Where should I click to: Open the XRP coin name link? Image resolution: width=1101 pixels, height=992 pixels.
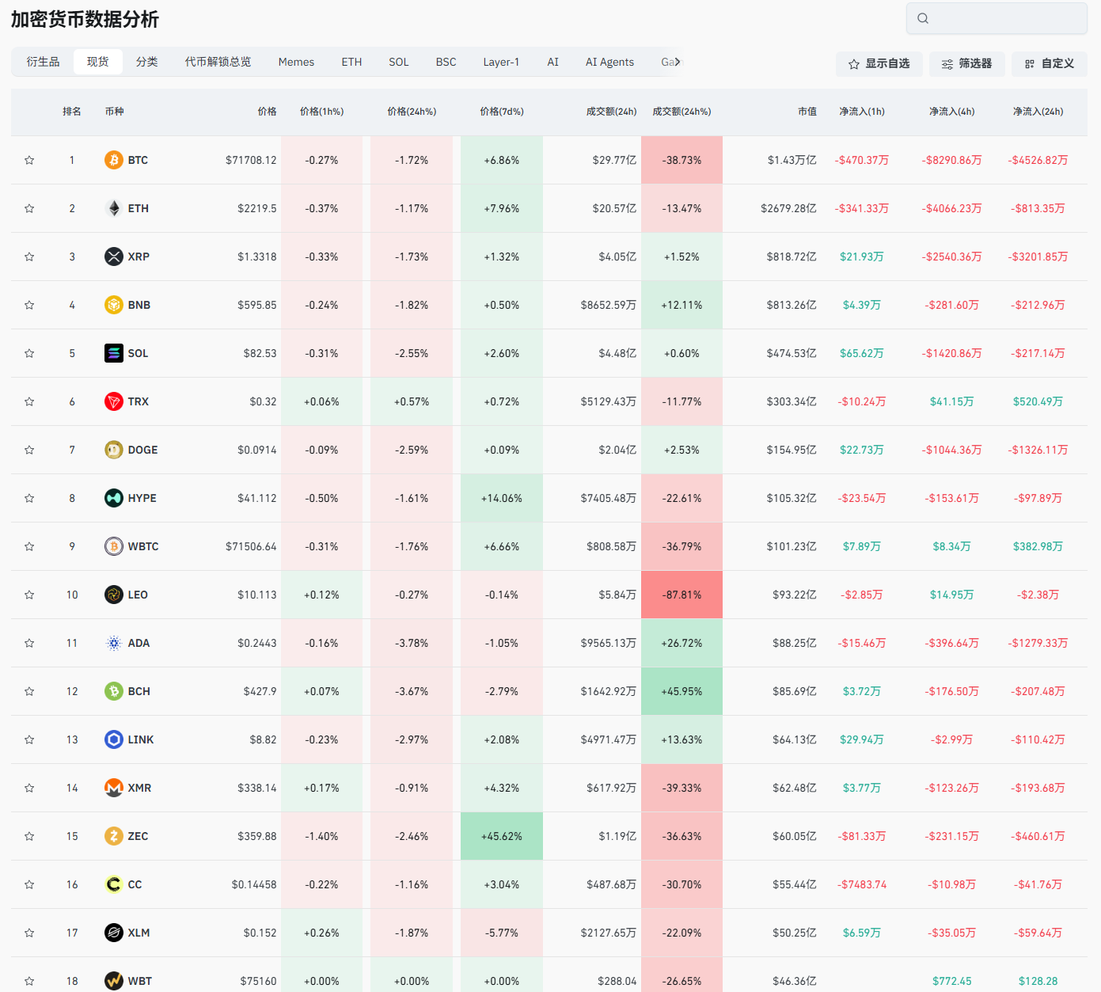pyautogui.click(x=139, y=257)
